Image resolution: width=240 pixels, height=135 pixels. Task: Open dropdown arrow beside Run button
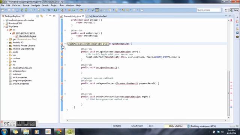pos(58,10)
